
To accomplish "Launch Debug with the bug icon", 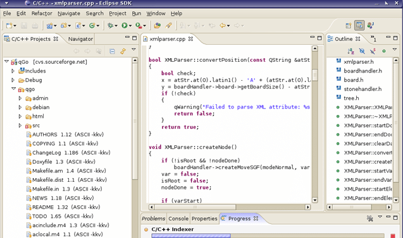I will (x=110, y=26).
